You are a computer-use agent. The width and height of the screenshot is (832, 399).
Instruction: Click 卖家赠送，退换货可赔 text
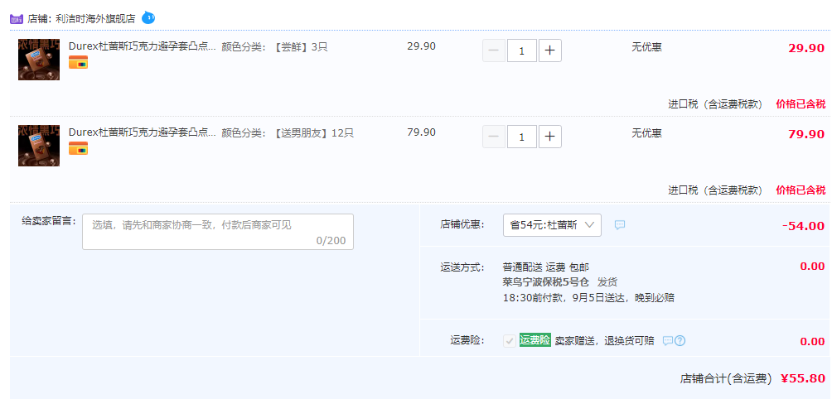(604, 341)
